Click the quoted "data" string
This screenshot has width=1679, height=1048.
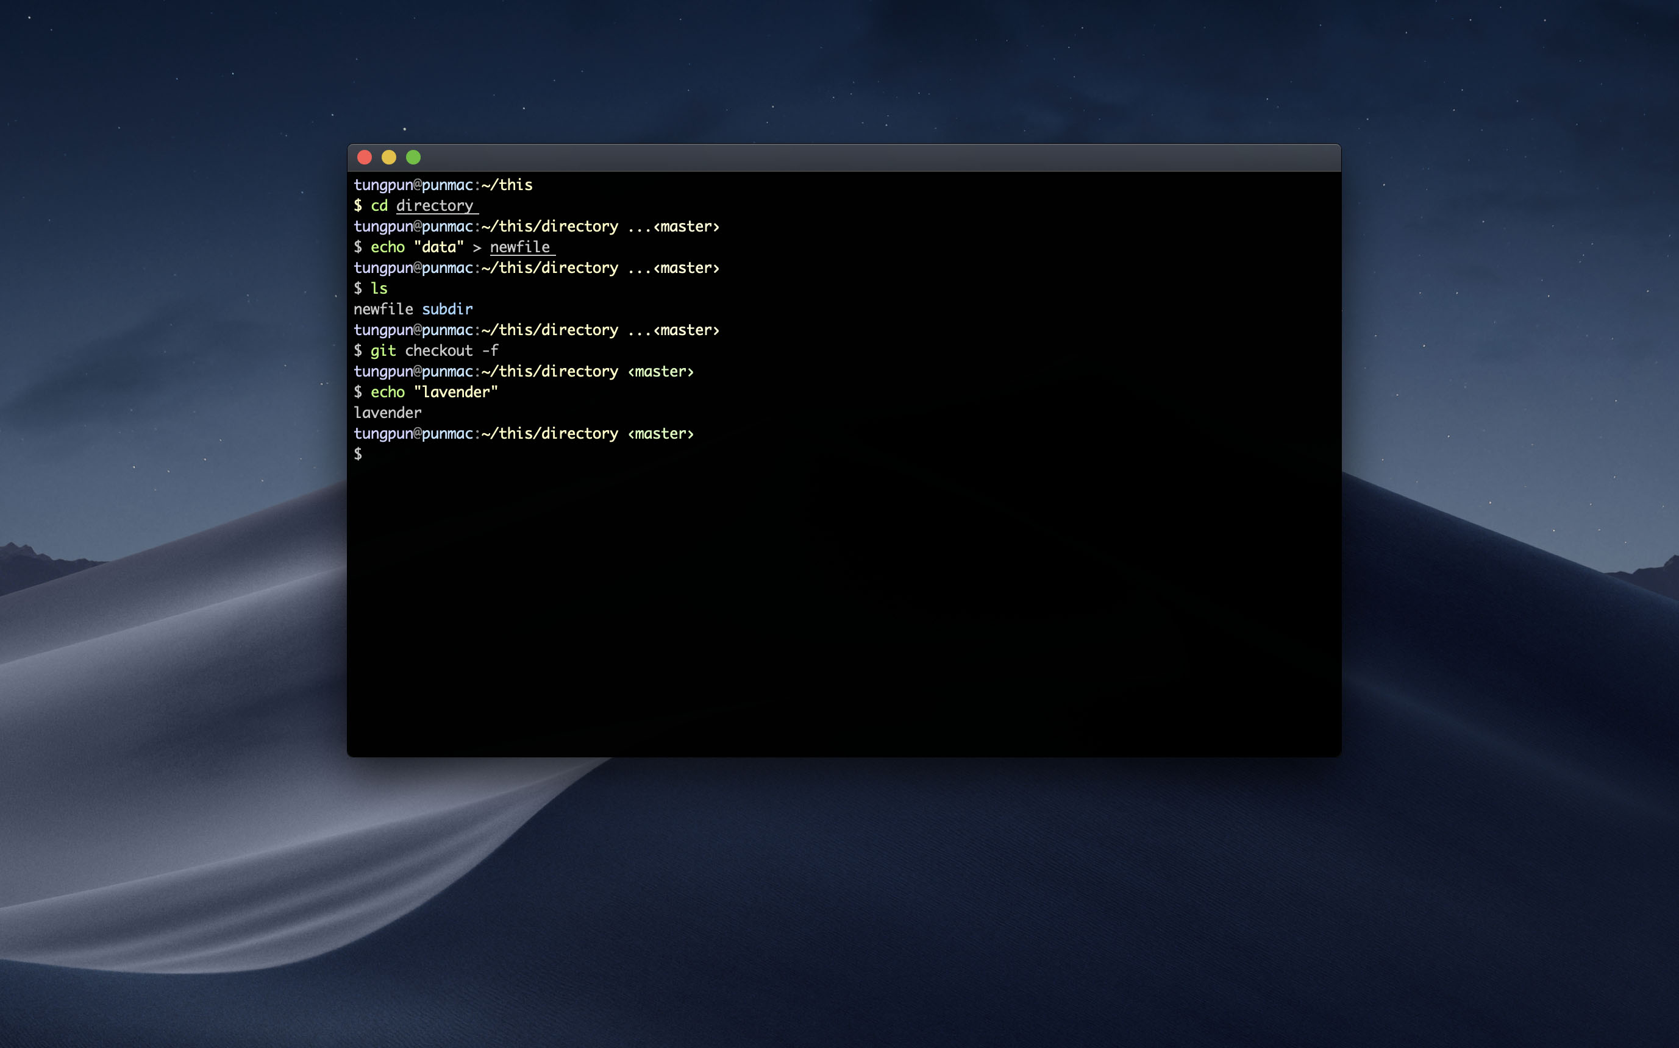[438, 247]
